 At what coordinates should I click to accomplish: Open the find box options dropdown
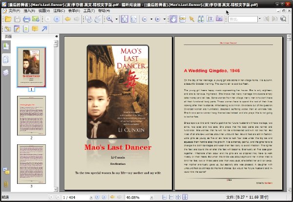[260, 19]
